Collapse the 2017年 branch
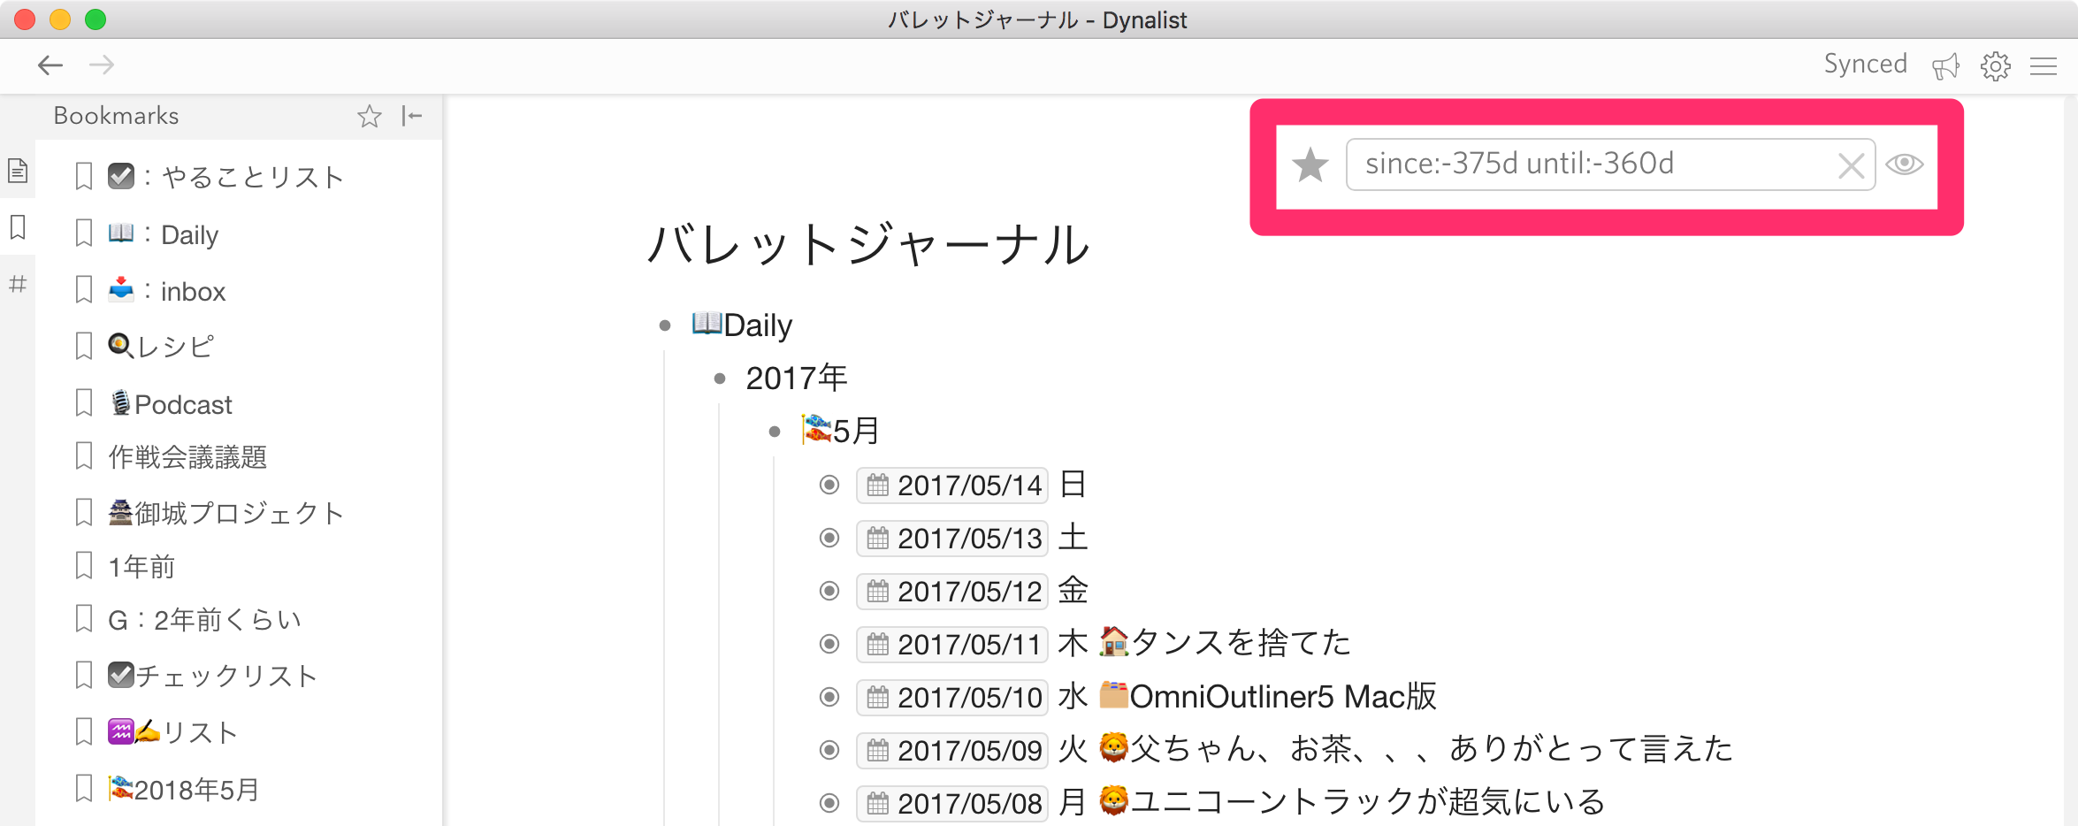Screen dimensions: 2078x826 click(719, 378)
